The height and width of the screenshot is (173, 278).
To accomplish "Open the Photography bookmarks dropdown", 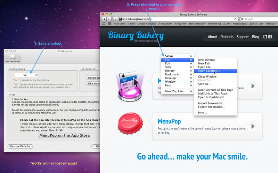I will (248, 24).
